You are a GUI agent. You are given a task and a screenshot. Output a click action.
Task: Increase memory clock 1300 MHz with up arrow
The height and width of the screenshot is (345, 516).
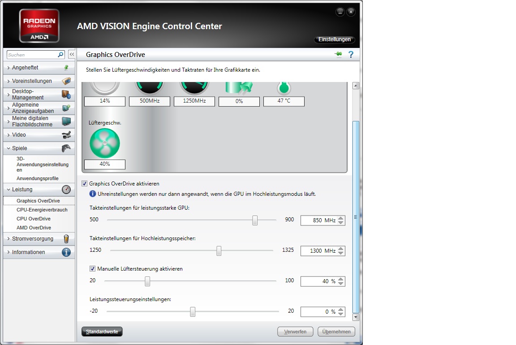coord(340,249)
